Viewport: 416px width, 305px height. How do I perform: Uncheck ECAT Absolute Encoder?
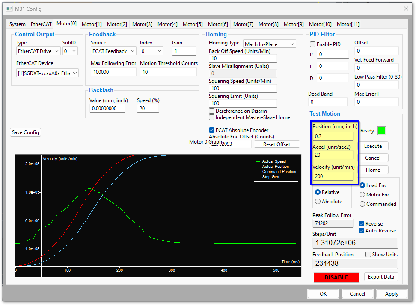point(212,130)
